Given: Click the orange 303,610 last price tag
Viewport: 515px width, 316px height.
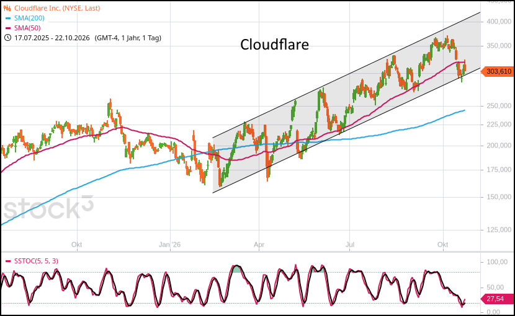Looking at the screenshot, I should tap(497, 71).
